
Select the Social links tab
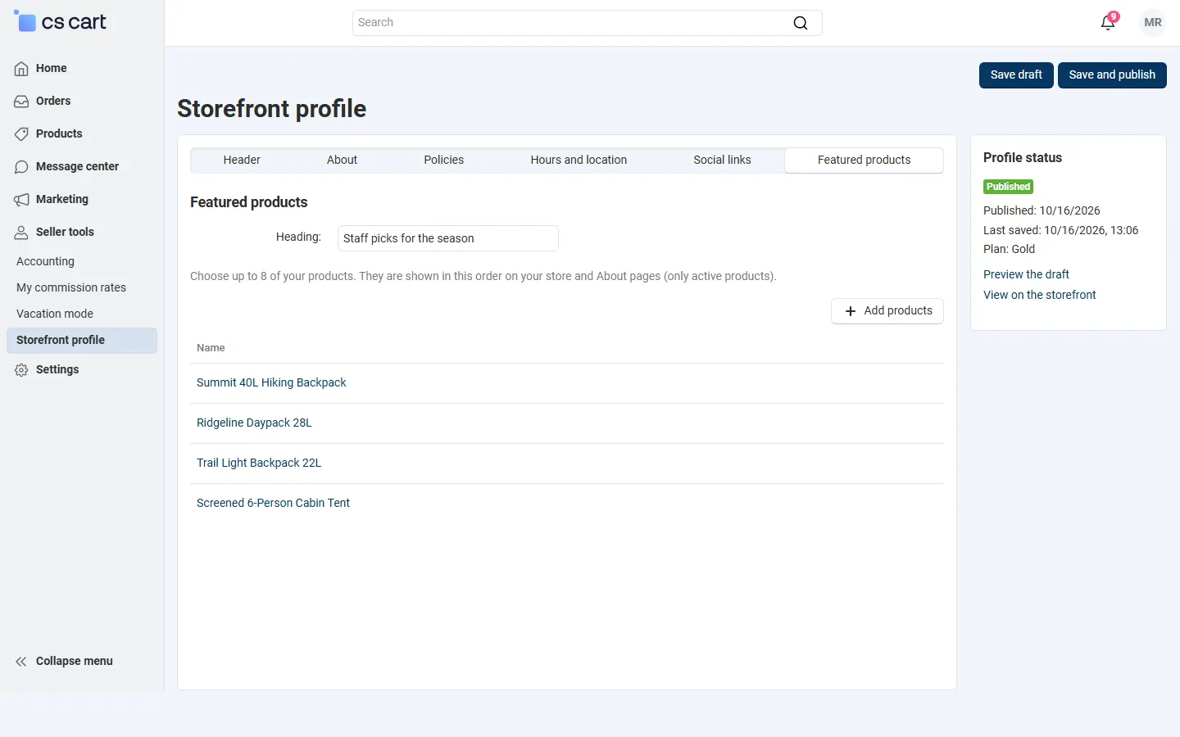pyautogui.click(x=722, y=160)
